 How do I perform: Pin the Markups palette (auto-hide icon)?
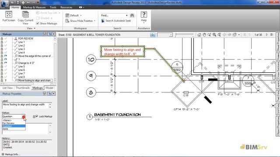click(x=45, y=34)
